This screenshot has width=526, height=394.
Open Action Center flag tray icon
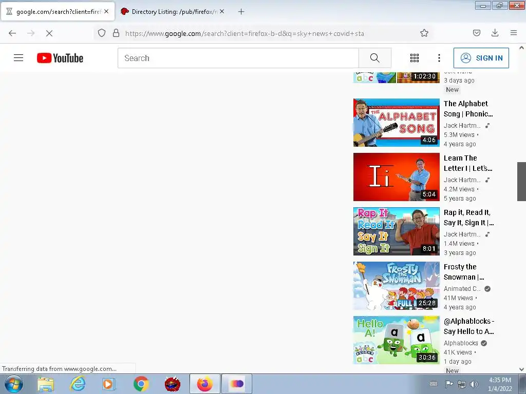[449, 384]
